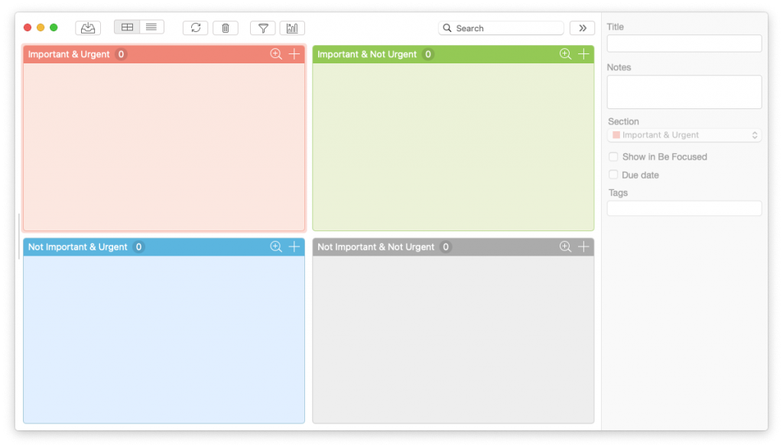Image resolution: width=783 pixels, height=448 pixels.
Task: Add a task to Not Important & Urgent
Action: tap(294, 247)
